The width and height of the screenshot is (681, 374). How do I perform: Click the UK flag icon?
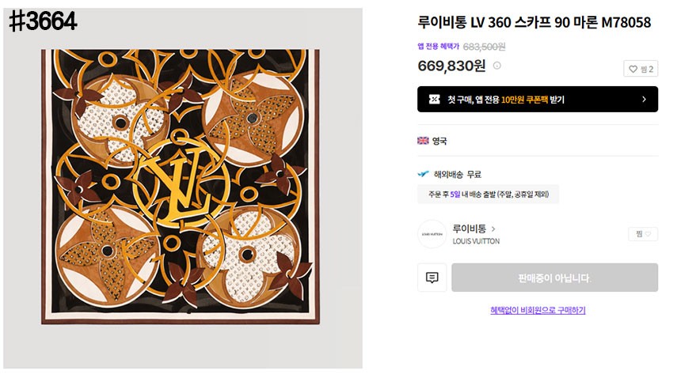point(423,141)
